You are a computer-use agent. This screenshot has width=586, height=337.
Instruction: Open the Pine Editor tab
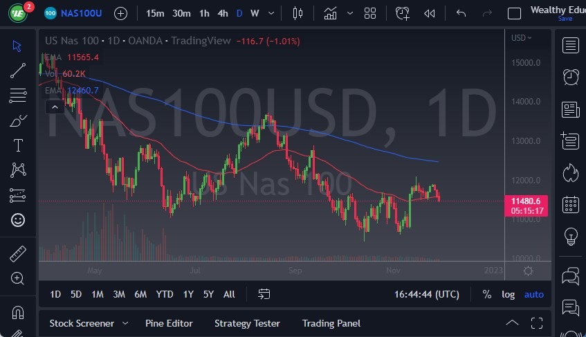click(x=169, y=323)
